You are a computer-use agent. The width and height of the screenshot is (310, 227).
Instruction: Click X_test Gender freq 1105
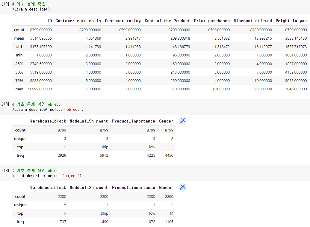click(169, 222)
